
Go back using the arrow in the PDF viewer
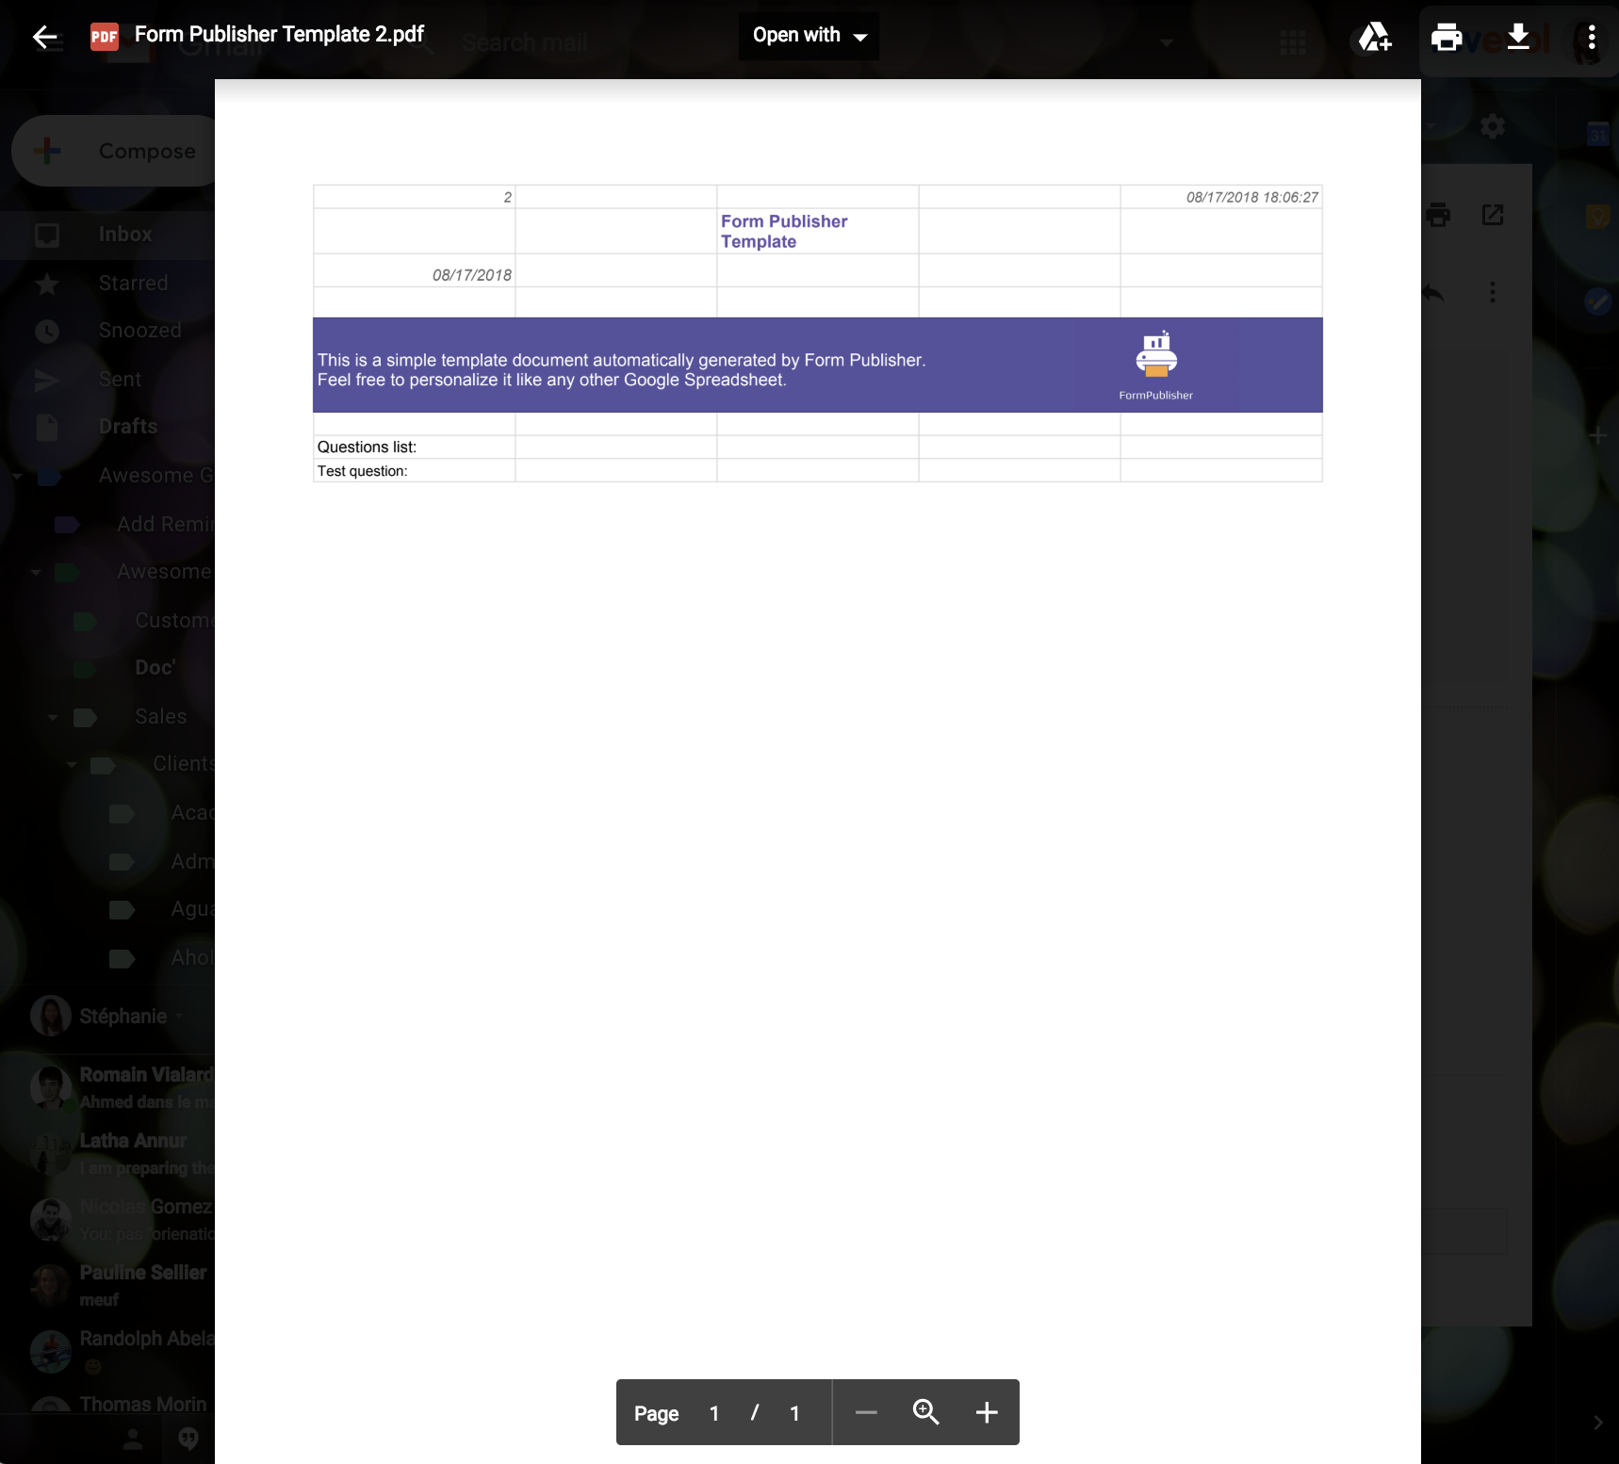[x=44, y=37]
